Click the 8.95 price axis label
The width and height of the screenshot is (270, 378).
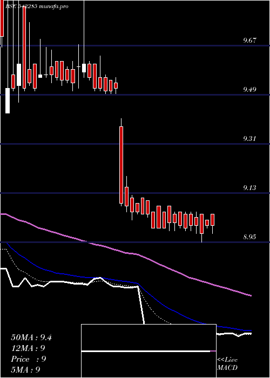[x=249, y=237]
